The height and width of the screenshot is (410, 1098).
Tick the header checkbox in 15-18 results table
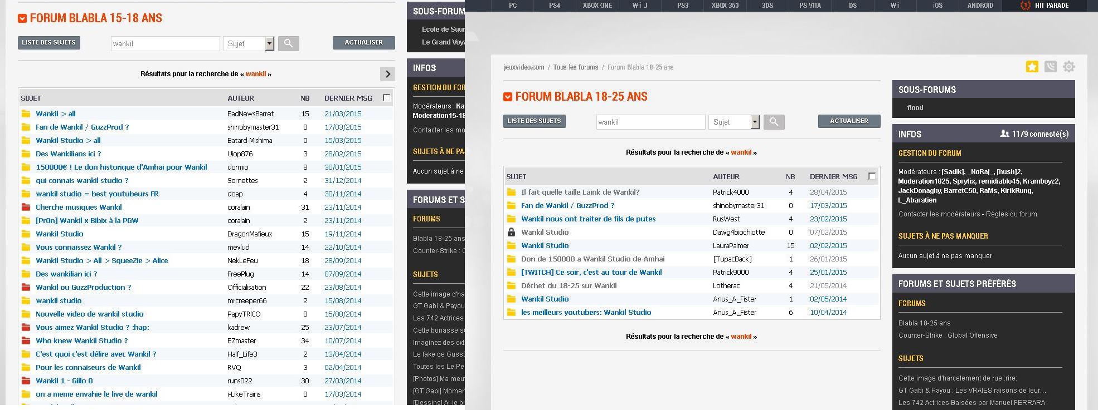point(387,98)
